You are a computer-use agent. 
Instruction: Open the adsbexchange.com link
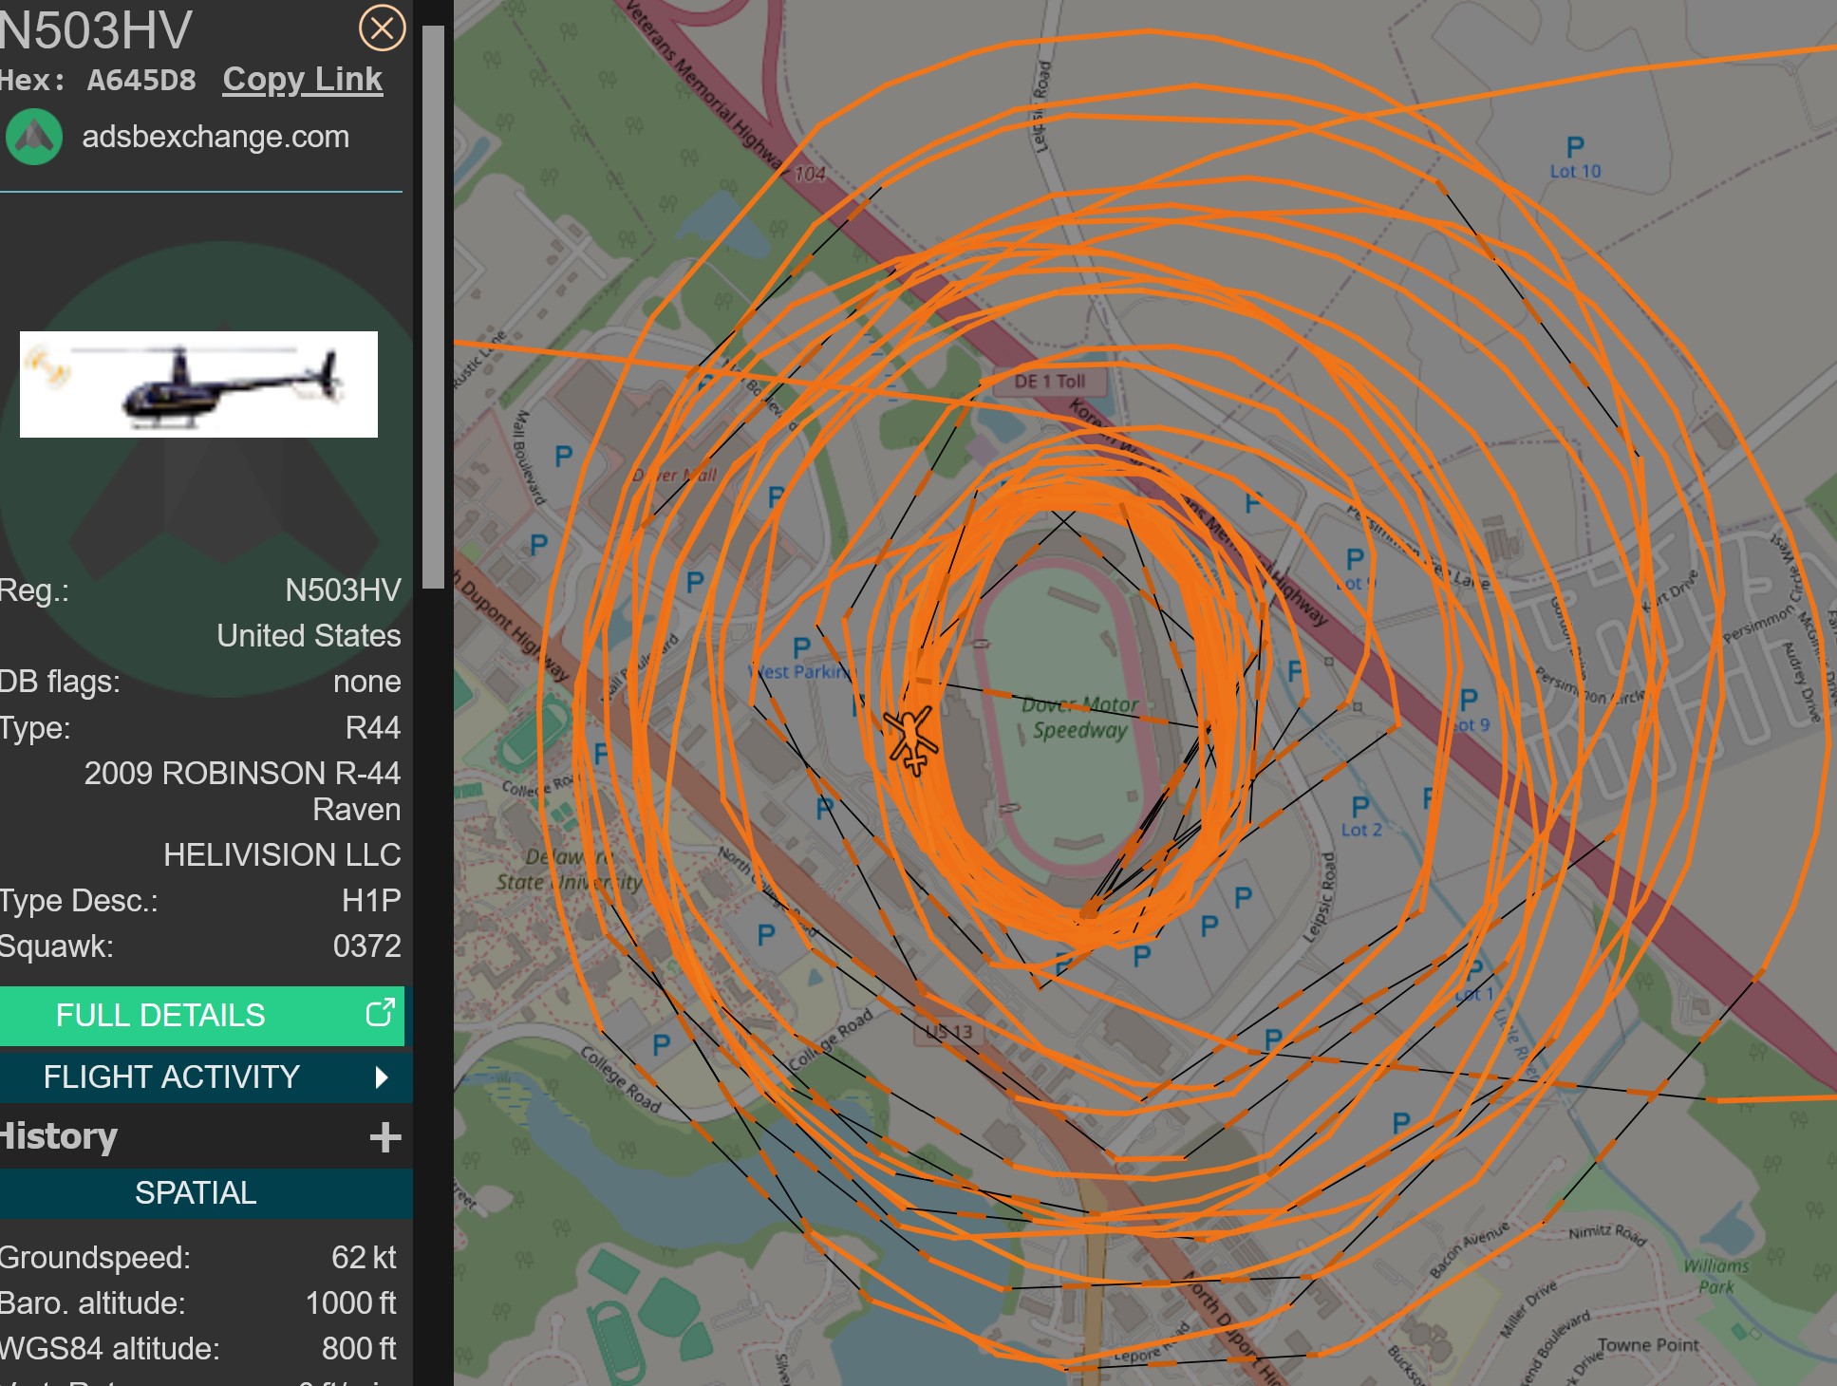point(216,137)
